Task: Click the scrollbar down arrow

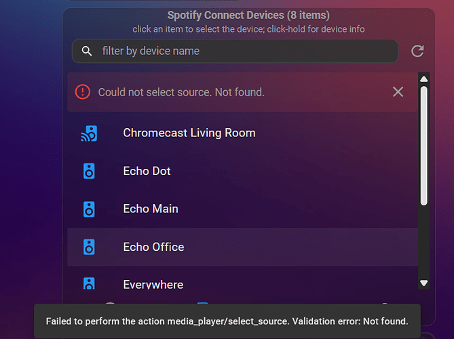Action: tap(424, 283)
